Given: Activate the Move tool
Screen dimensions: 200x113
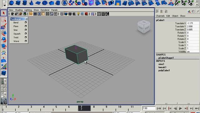Looking at the screenshot, I should [x=4, y=33].
